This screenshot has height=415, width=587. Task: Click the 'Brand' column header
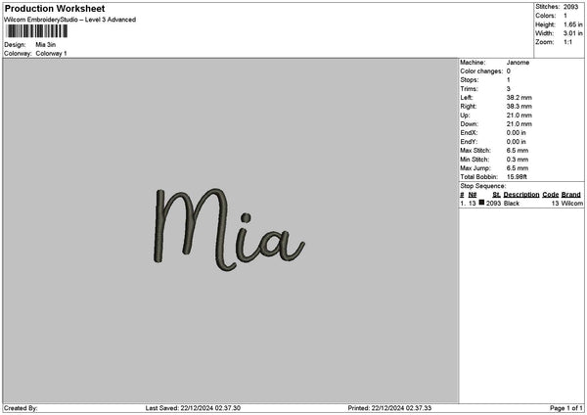coord(571,195)
